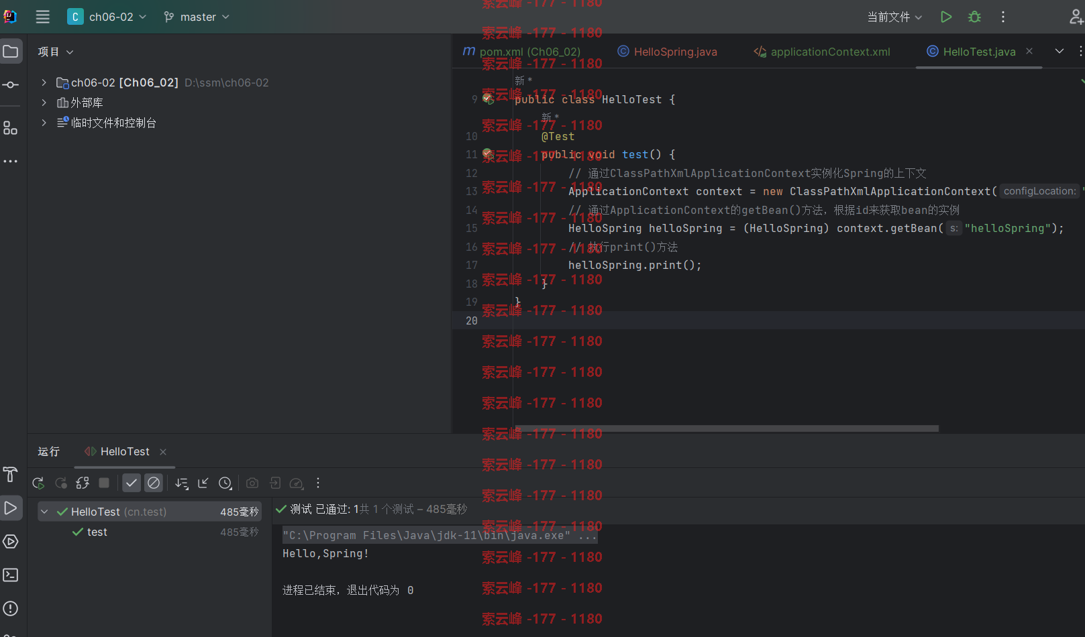This screenshot has width=1085, height=637.
Task: Switch to the HelloSpring.java tab
Action: click(x=667, y=52)
